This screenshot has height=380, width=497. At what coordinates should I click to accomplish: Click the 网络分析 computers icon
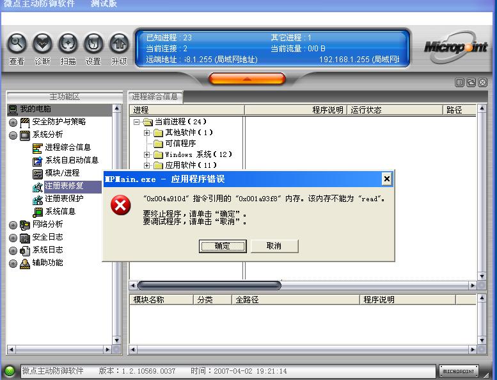(25, 225)
